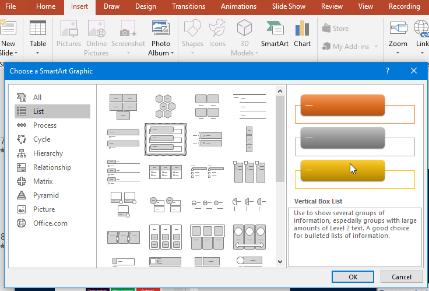Choose the Process category
The image size is (429, 291).
(x=52, y=125)
